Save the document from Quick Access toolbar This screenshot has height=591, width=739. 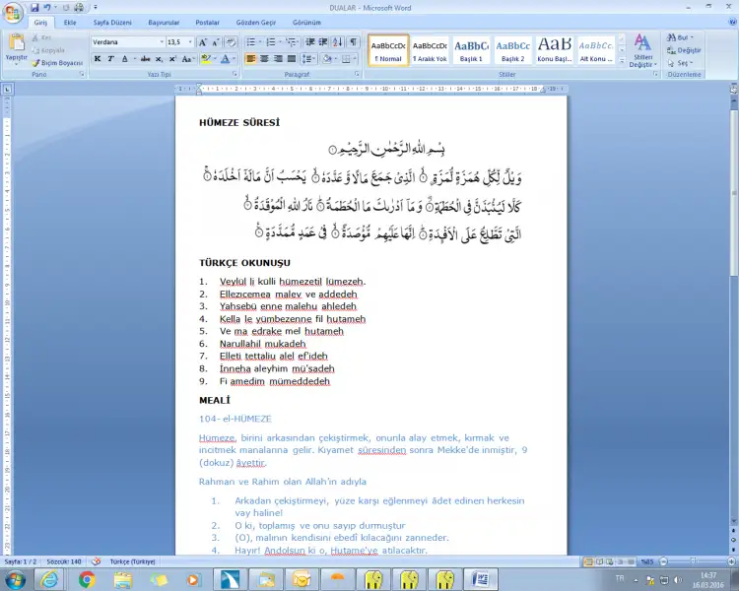(x=34, y=7)
